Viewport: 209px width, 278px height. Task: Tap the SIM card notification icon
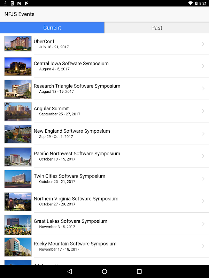12,3
